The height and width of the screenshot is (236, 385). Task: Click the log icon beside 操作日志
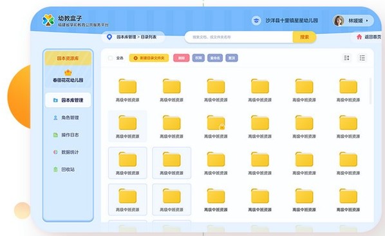(55, 135)
